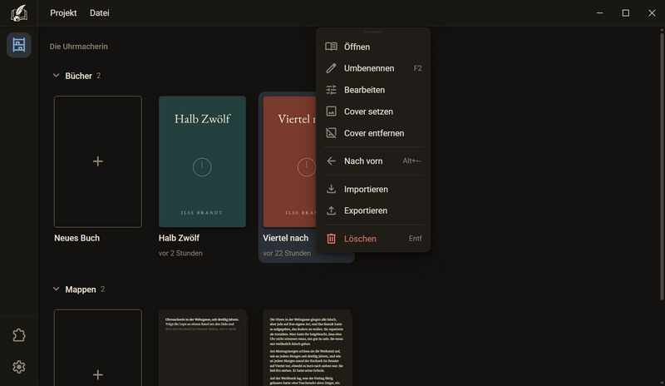
Task: Collapse the Bücher section chevron
Action: coord(56,76)
